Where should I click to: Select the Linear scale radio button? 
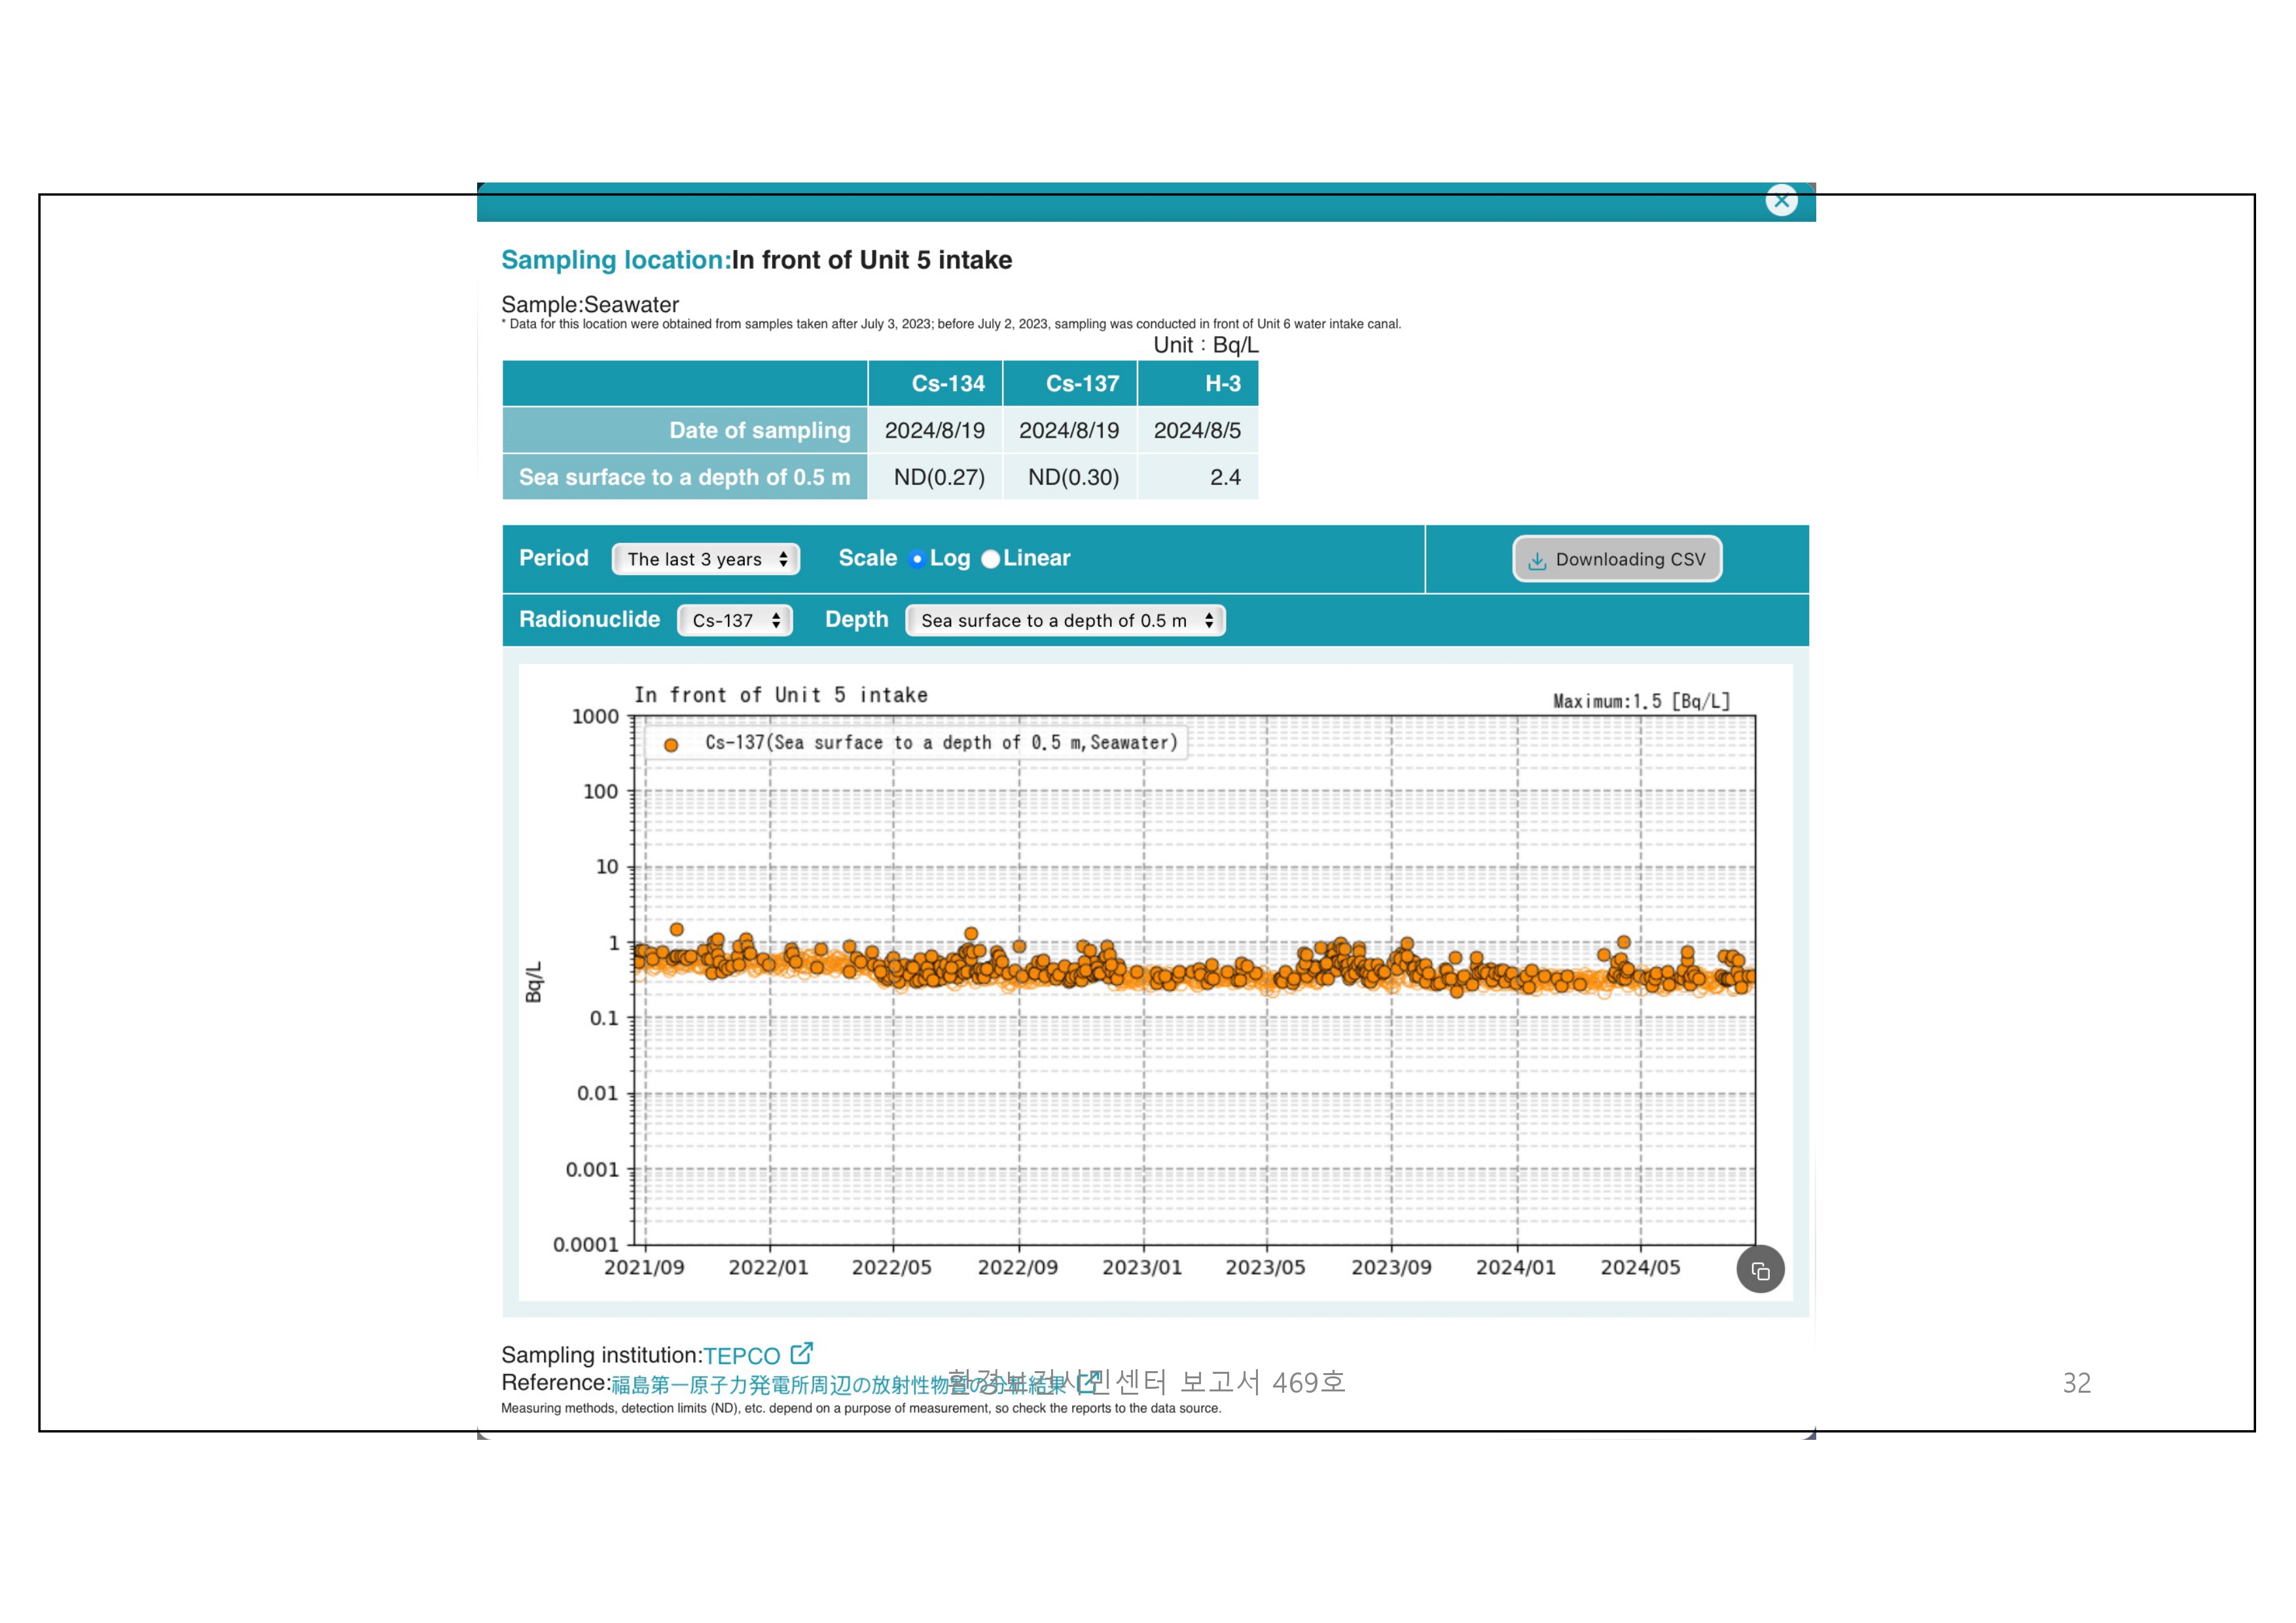pos(990,559)
